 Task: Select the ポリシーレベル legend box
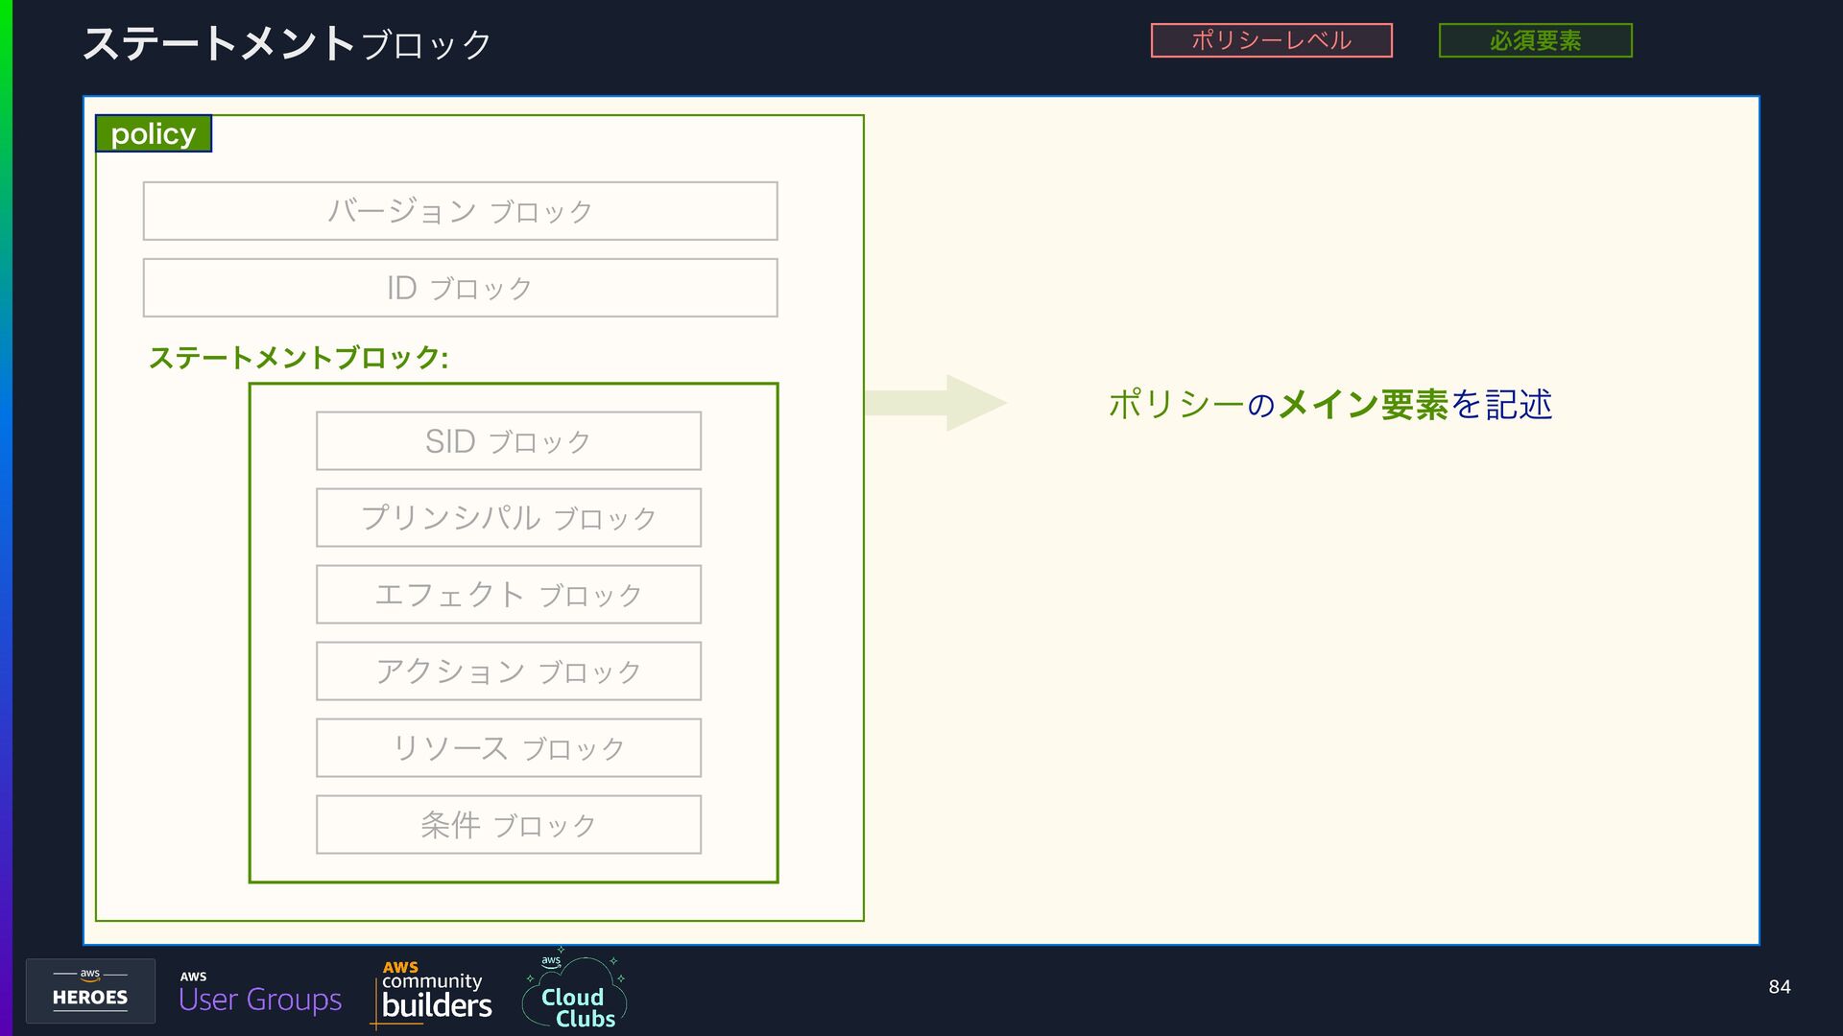click(x=1272, y=40)
